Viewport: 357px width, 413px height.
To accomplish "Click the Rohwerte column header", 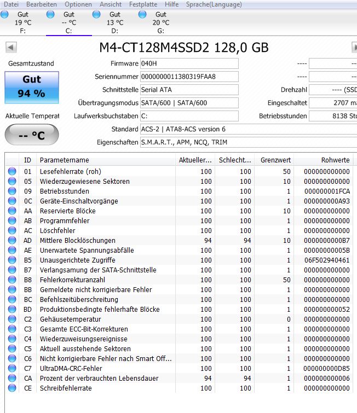I will click(x=324, y=160).
